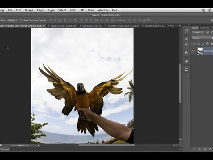Viewport: 213px width, 160px height.
Task: Click the Distribute vertical centers icon
Action: (86, 20)
